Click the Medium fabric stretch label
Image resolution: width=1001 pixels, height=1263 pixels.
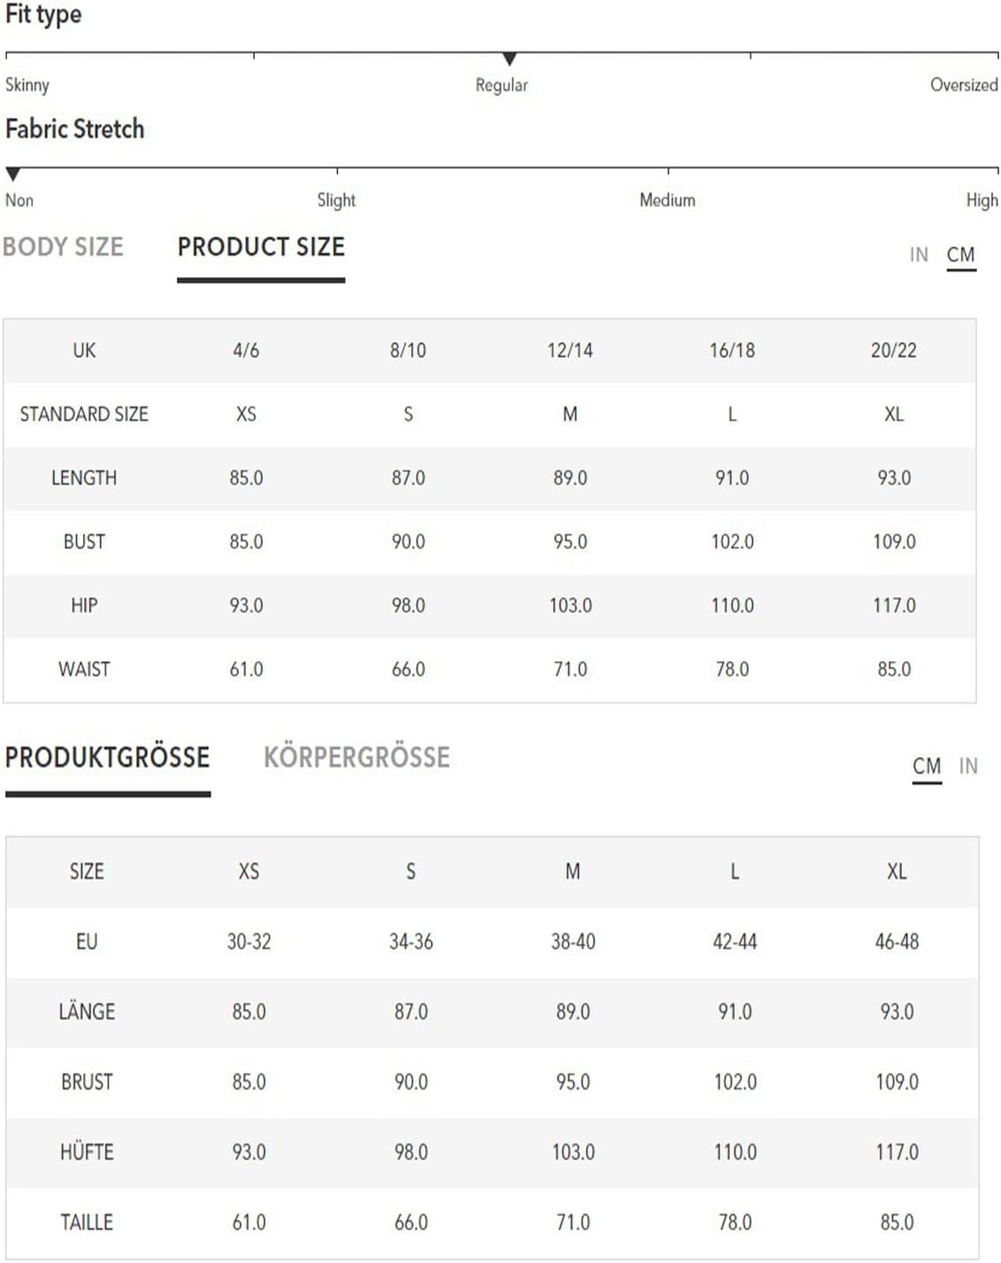[667, 200]
